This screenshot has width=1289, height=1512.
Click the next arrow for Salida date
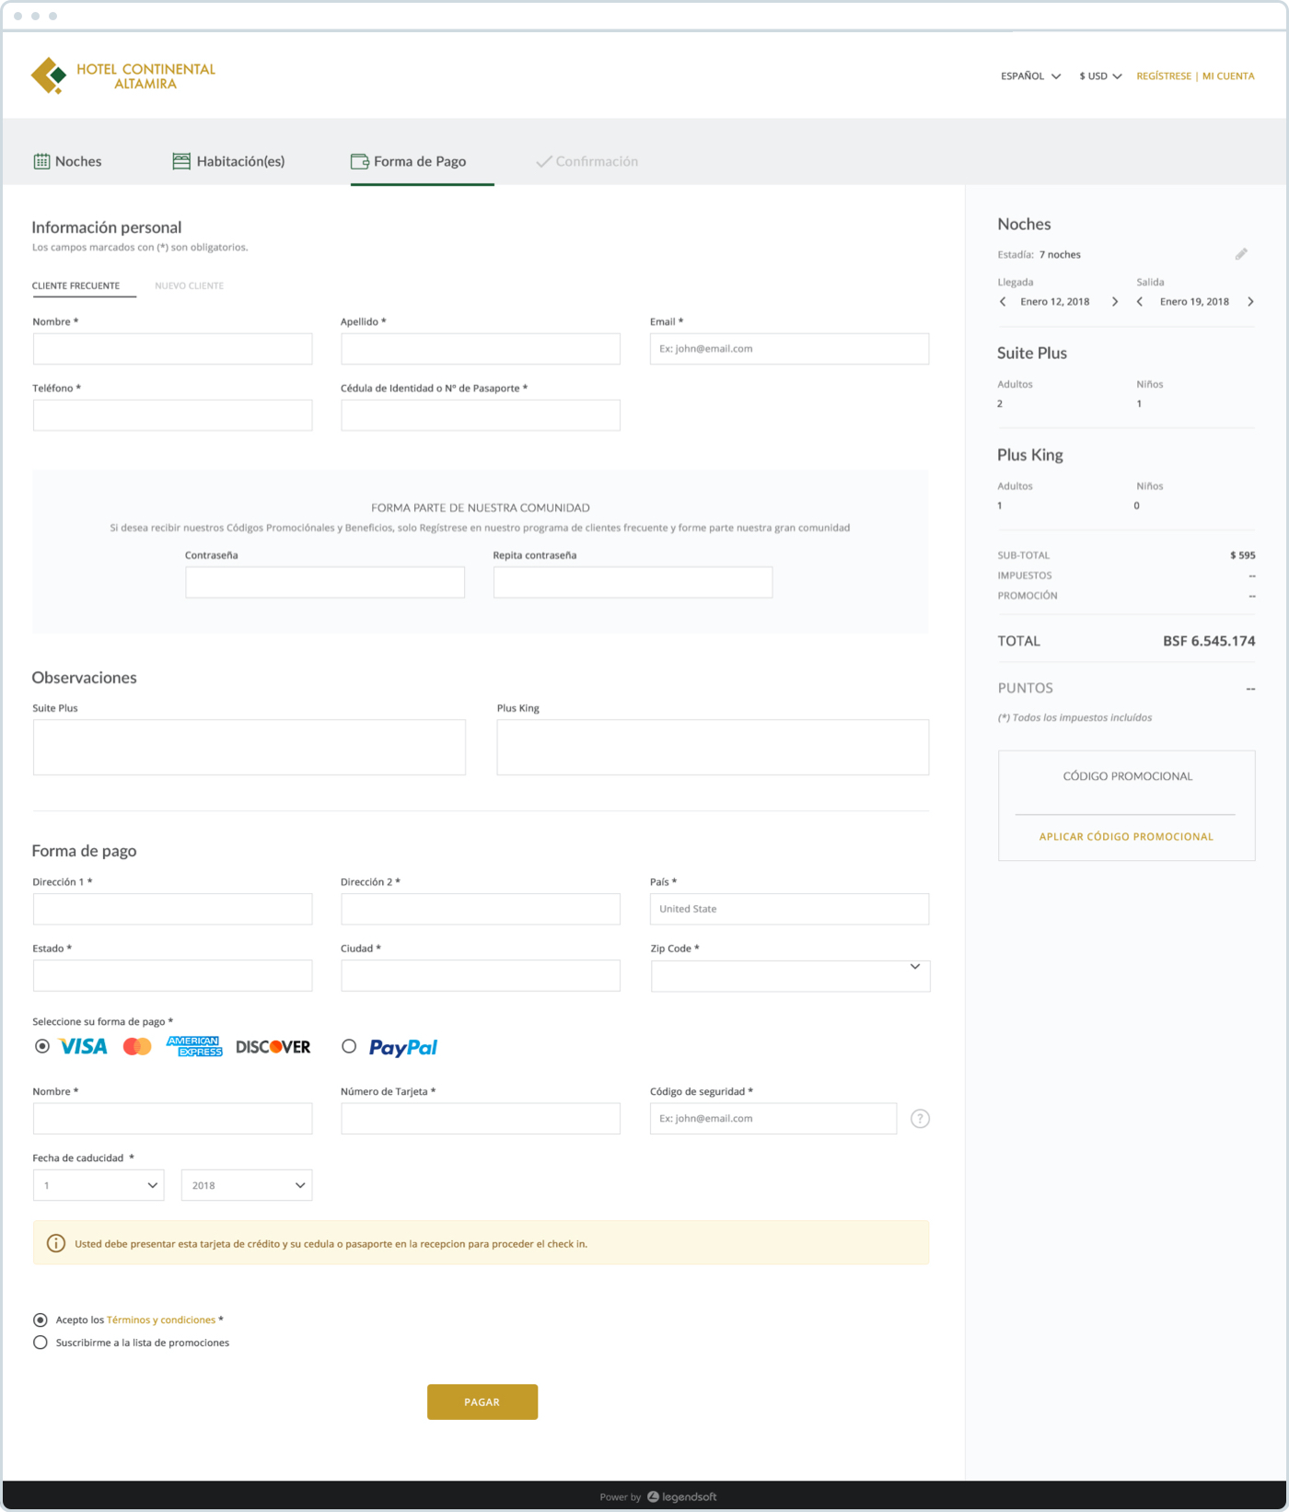click(1250, 302)
